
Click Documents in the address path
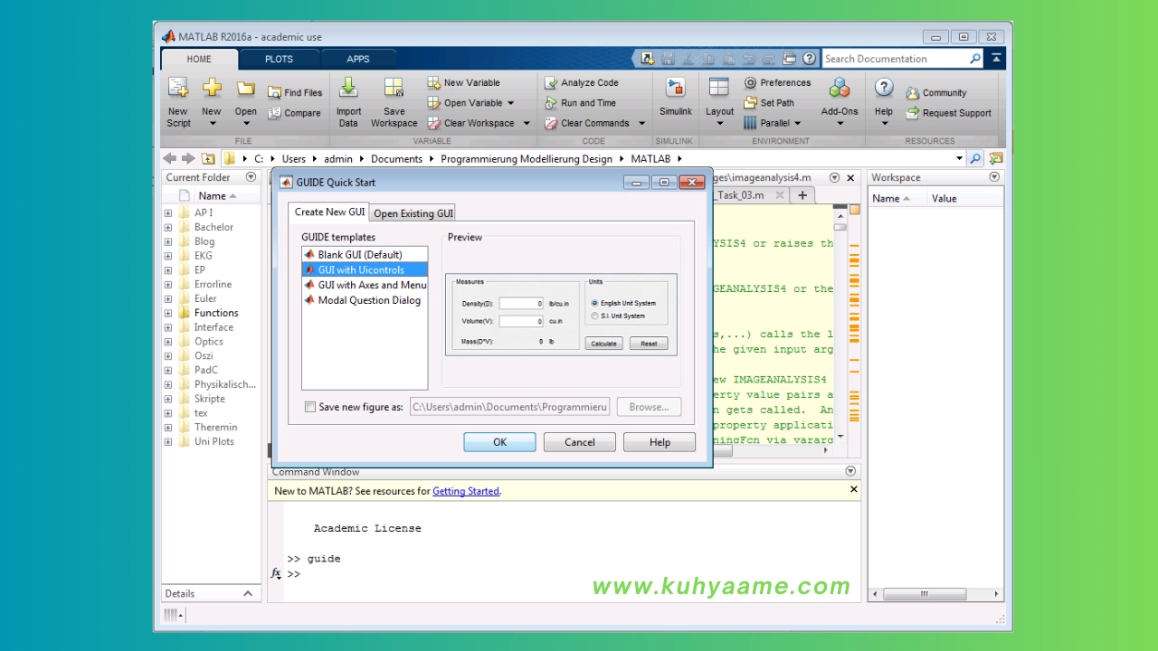[396, 158]
